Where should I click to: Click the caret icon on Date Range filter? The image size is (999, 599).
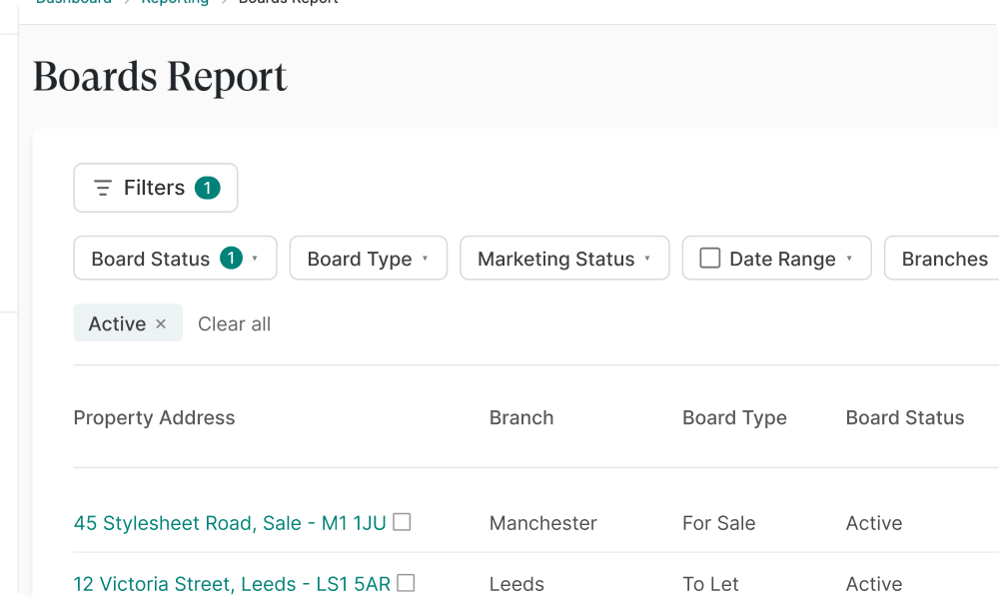coord(849,259)
